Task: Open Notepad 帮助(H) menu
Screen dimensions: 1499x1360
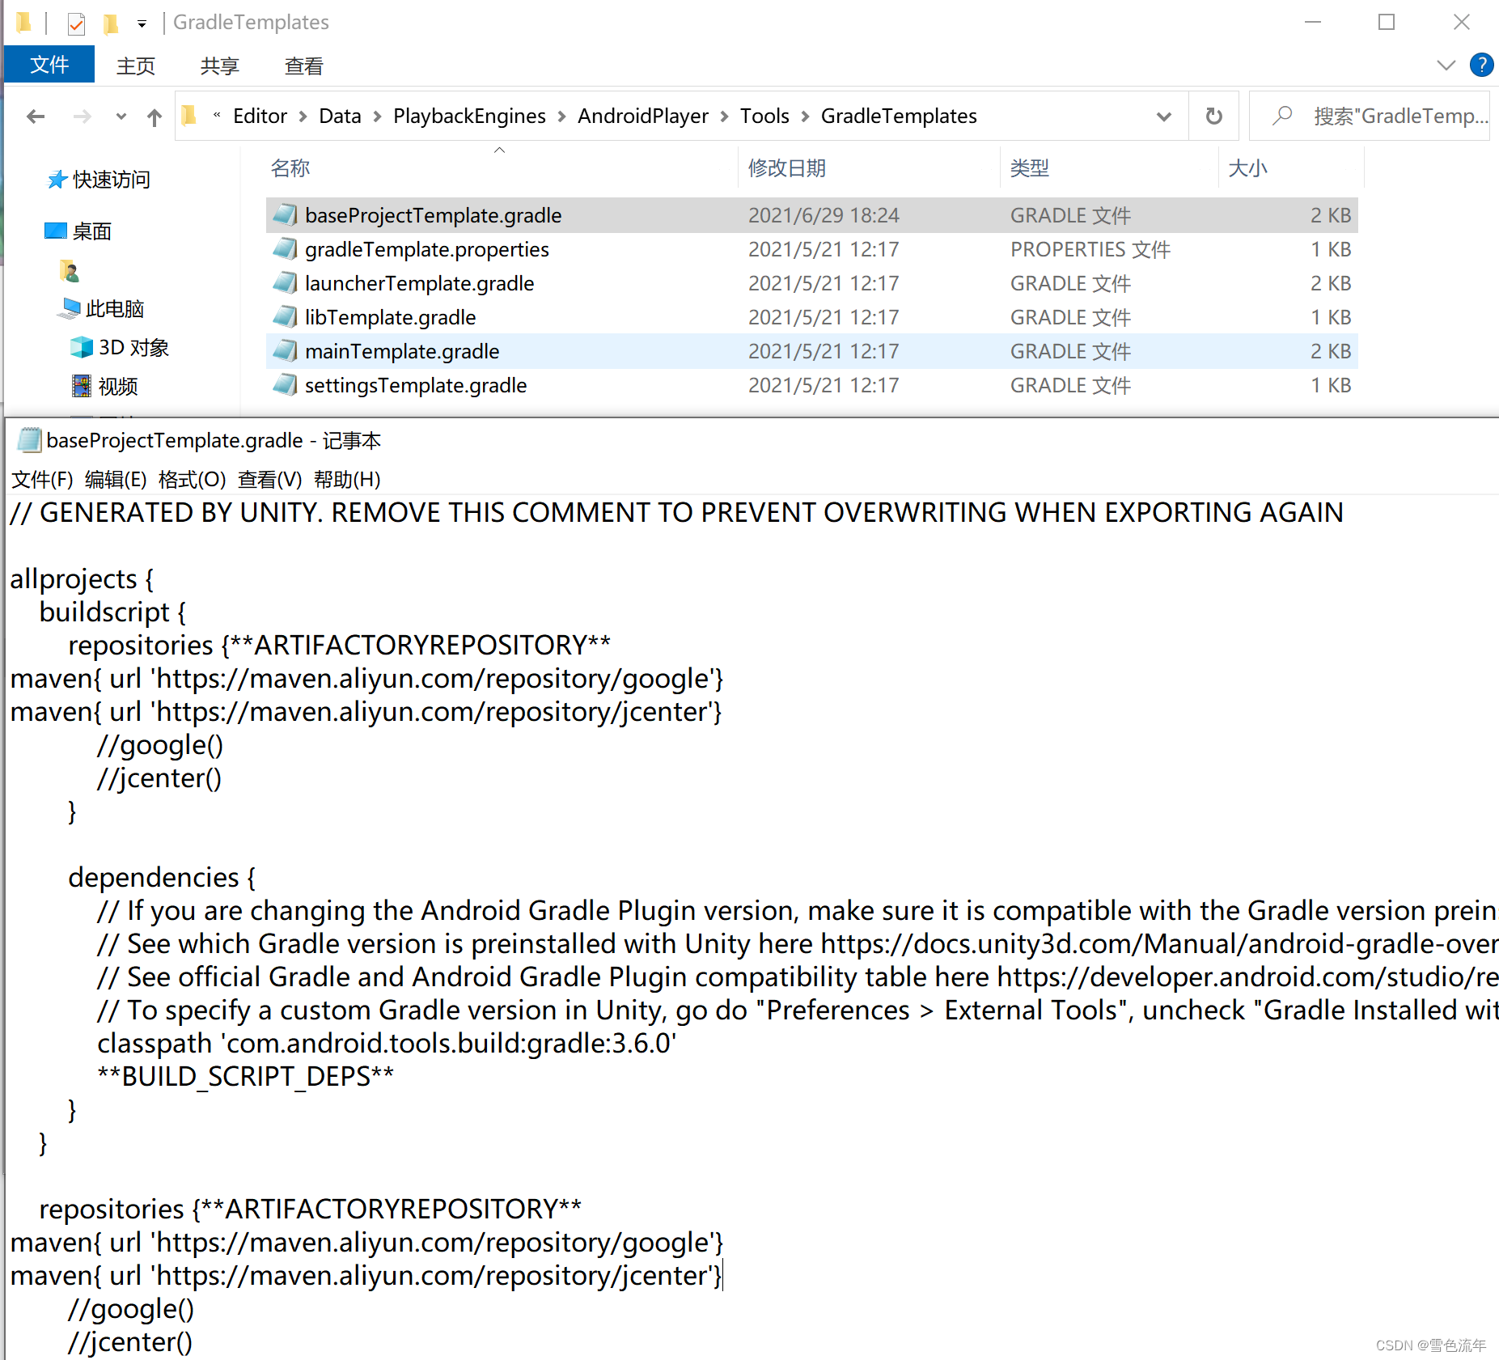Action: click(x=347, y=480)
